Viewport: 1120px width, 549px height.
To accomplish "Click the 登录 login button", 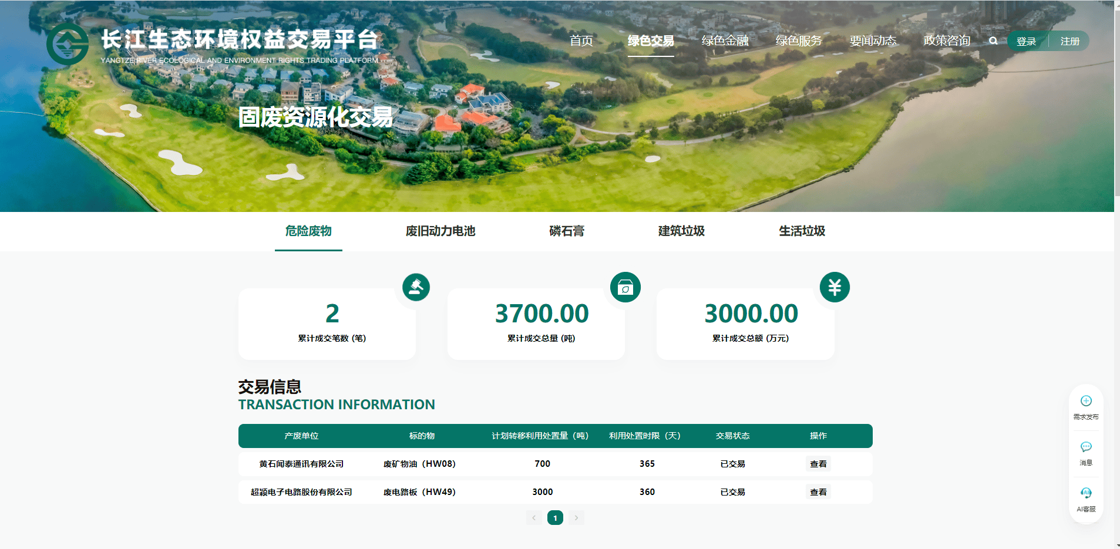I will pos(1026,42).
